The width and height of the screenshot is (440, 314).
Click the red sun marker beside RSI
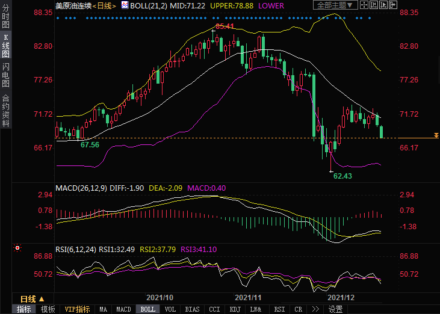point(17,247)
